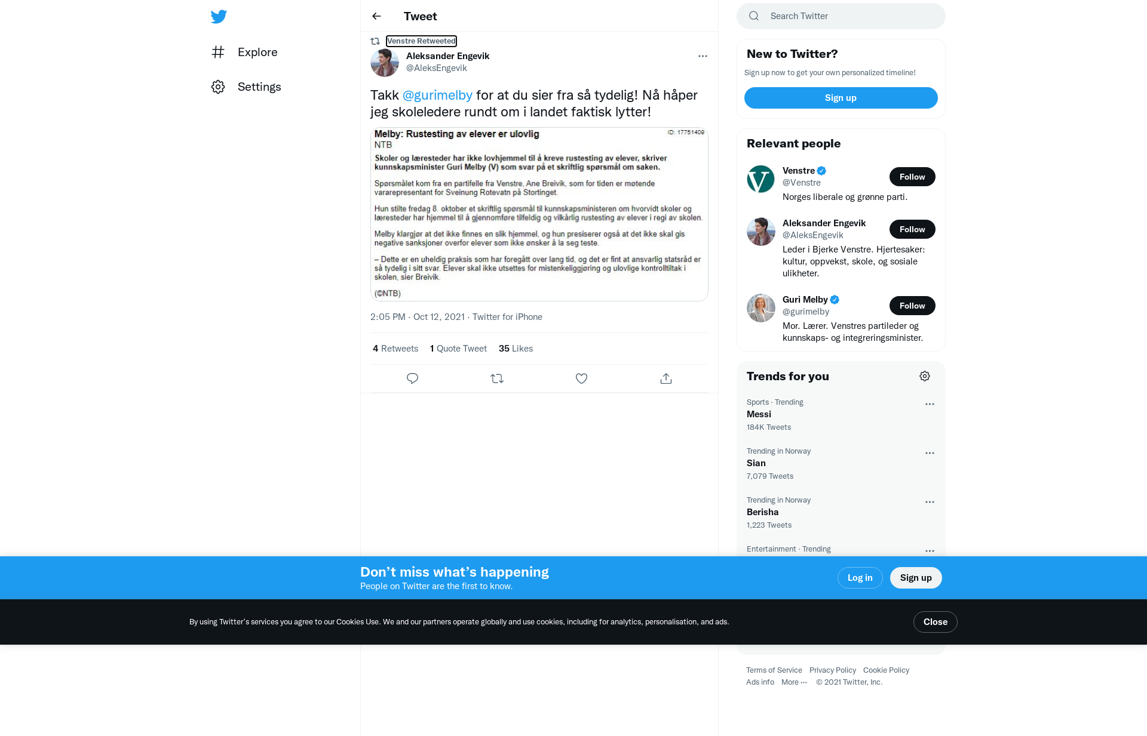Open the tweet's more options menu

[x=703, y=56]
